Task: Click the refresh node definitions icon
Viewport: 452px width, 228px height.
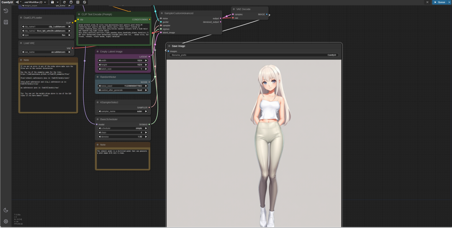Action: [64, 2]
